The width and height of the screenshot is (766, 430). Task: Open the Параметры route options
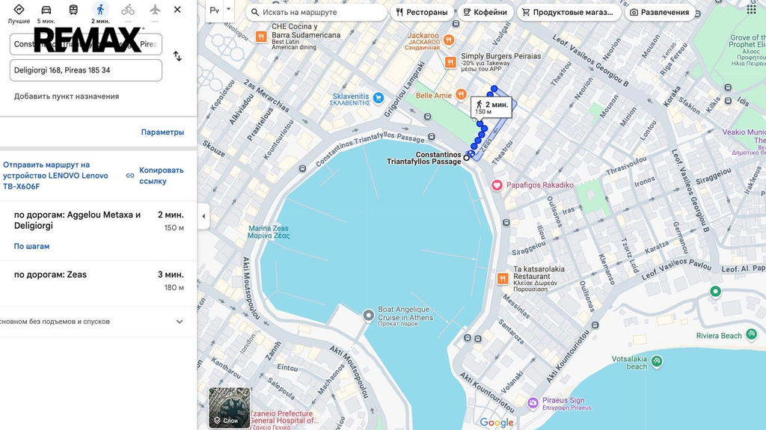click(162, 132)
